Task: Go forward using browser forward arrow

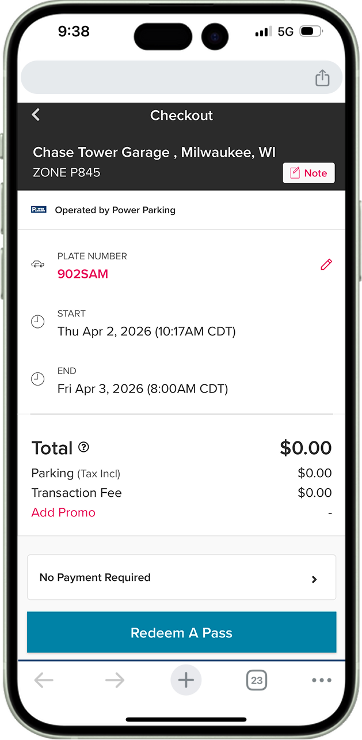Action: click(115, 680)
